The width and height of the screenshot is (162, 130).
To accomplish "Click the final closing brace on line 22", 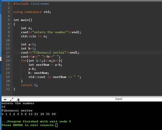I will coord(14,89).
